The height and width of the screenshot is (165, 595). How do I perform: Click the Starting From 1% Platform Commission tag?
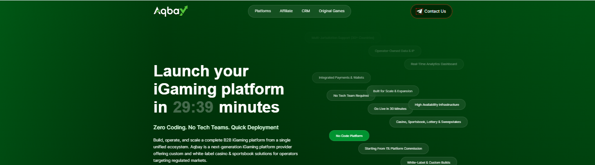point(393,149)
